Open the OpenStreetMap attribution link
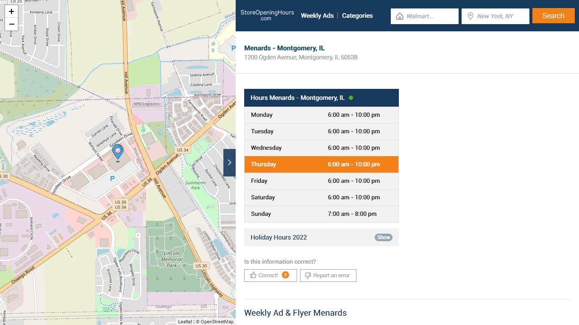Viewport: 579px width, 325px height. point(217,322)
